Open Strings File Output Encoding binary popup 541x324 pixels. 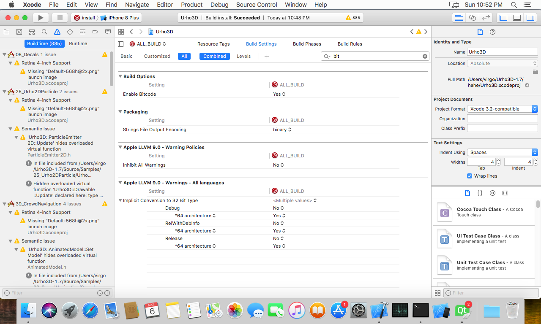point(282,130)
